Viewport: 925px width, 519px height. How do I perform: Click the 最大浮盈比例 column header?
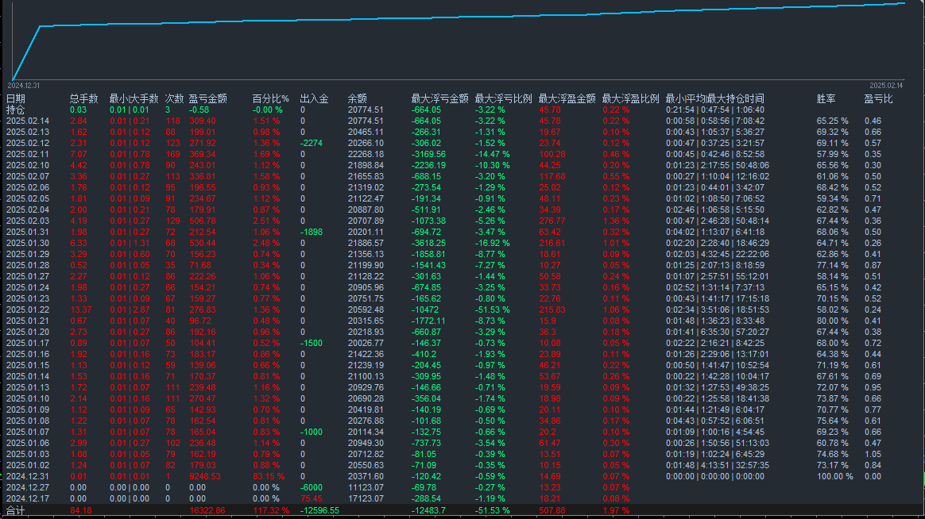630,98
